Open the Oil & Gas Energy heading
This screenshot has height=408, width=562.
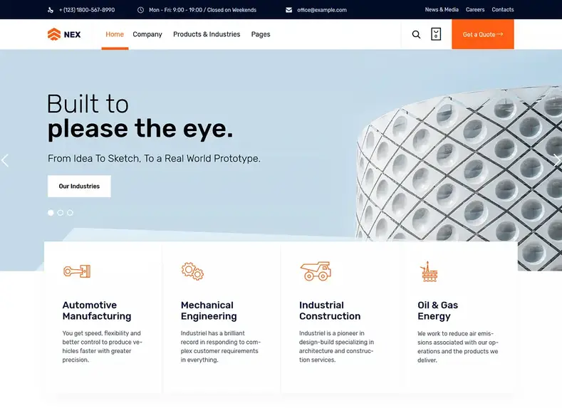[437, 310]
